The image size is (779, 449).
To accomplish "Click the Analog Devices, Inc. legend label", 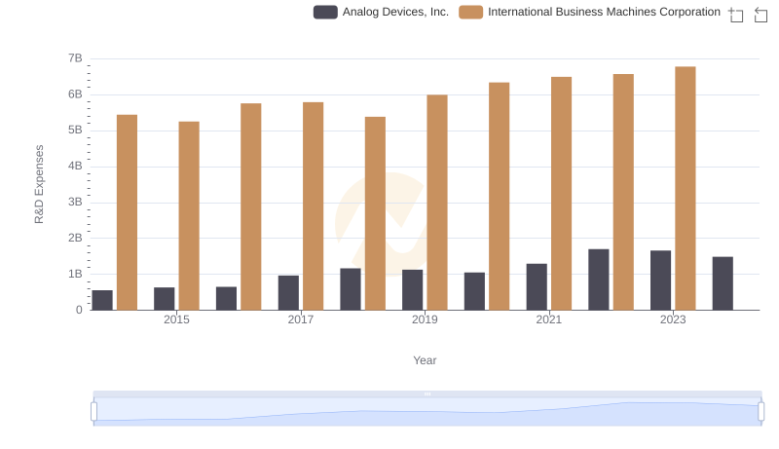I will pyautogui.click(x=395, y=12).
